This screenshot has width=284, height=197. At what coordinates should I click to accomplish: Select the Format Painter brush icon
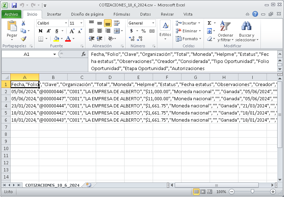pos(23,39)
